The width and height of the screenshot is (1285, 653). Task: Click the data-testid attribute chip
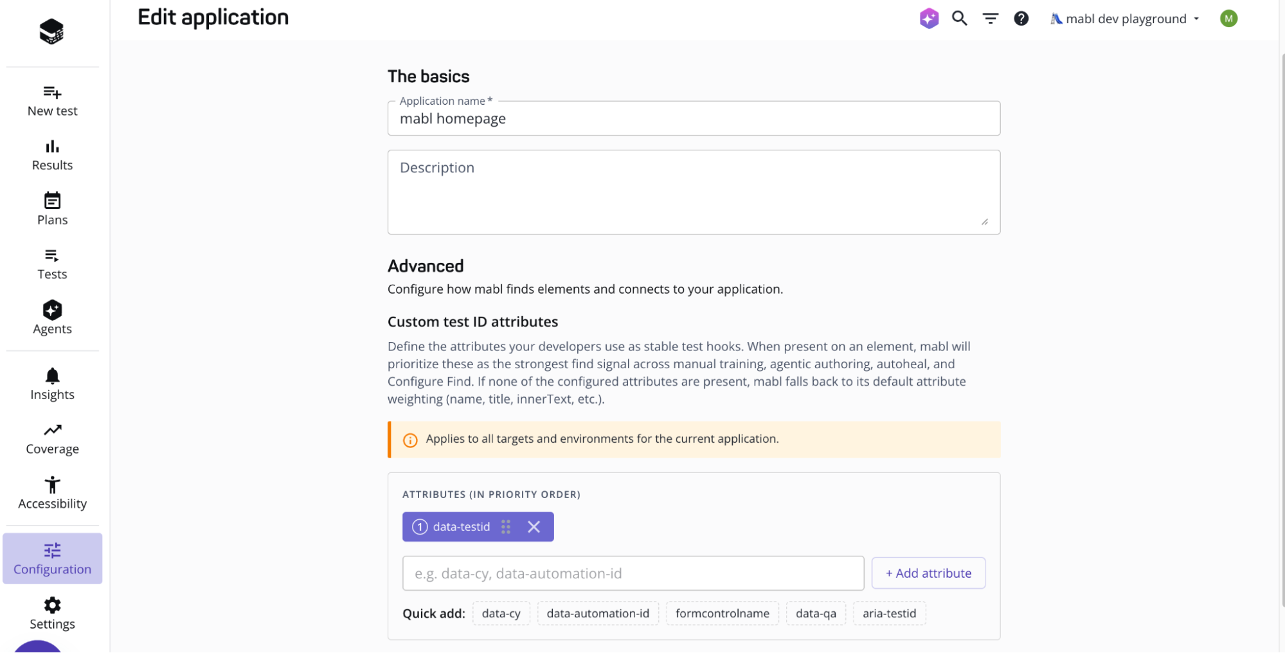click(x=478, y=527)
